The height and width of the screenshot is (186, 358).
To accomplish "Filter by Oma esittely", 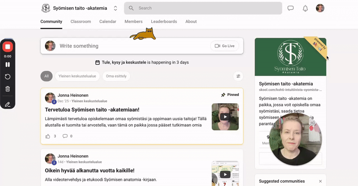I will pos(116,76).
